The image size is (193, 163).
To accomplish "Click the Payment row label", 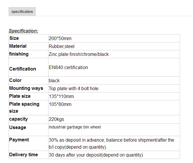I will (19, 140).
